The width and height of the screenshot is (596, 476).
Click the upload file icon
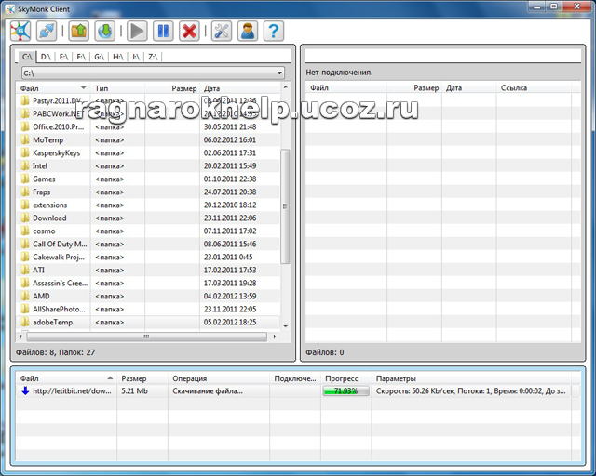[x=80, y=31]
